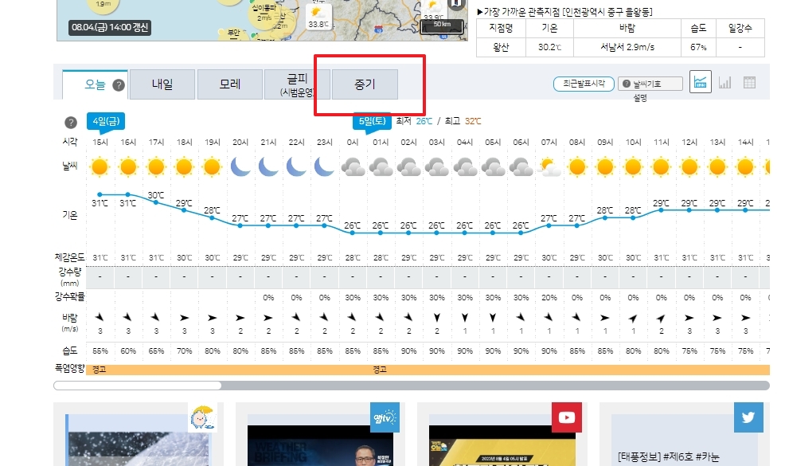This screenshot has width=785, height=466.
Task: Click the help icon beside the 4일(금) label
Action: tap(70, 122)
